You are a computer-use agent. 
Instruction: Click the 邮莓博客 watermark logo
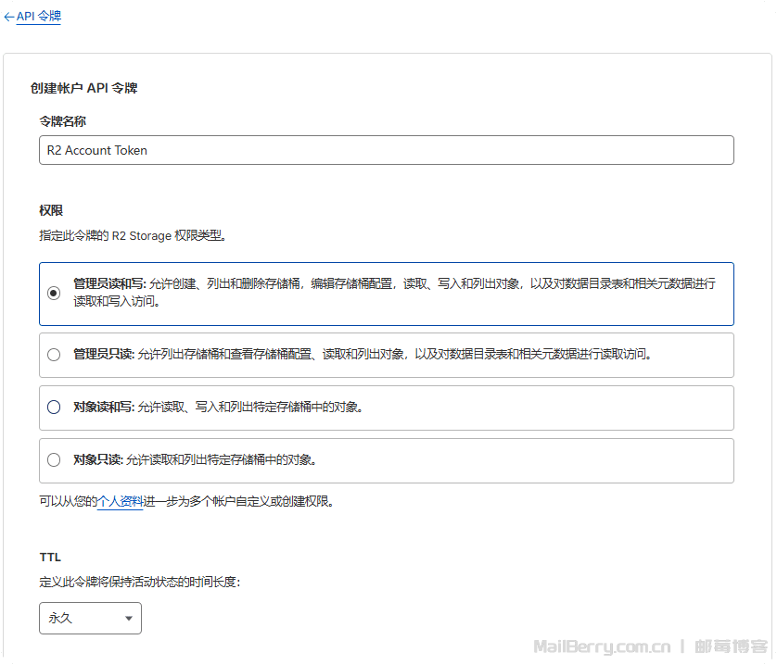pos(732,646)
